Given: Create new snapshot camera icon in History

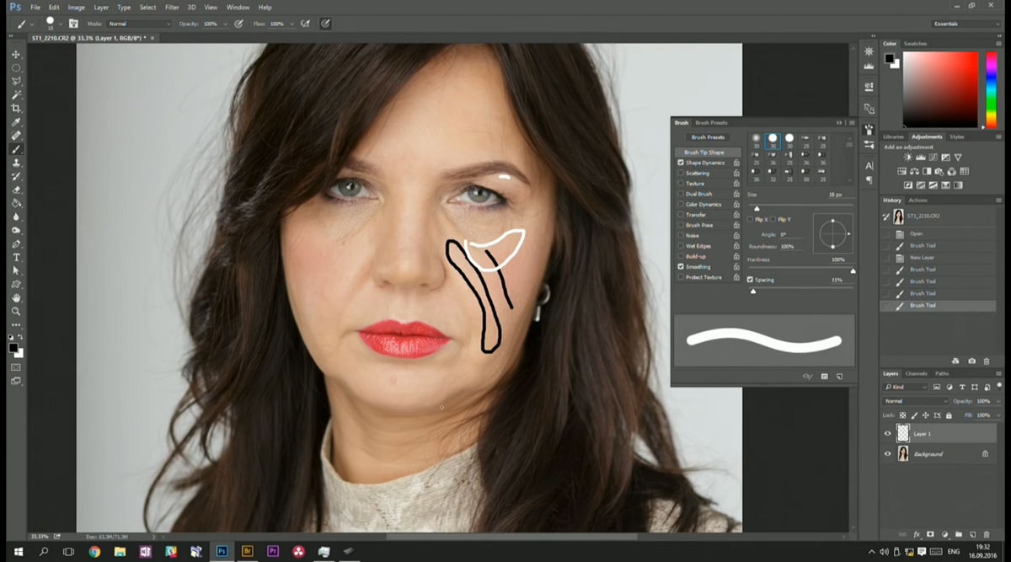Looking at the screenshot, I should (x=972, y=361).
